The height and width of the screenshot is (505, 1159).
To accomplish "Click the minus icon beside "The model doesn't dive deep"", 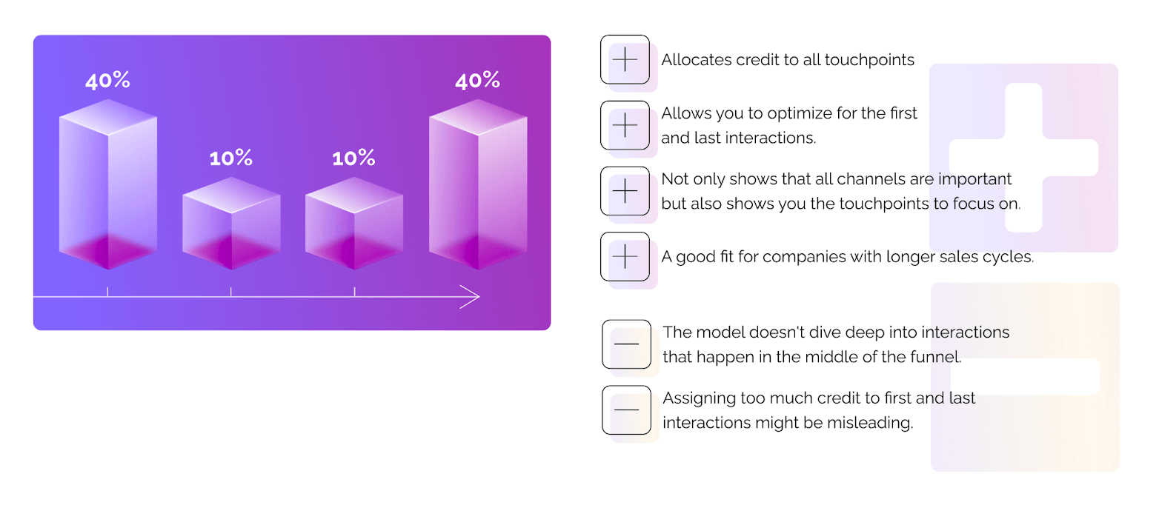I will point(626,344).
